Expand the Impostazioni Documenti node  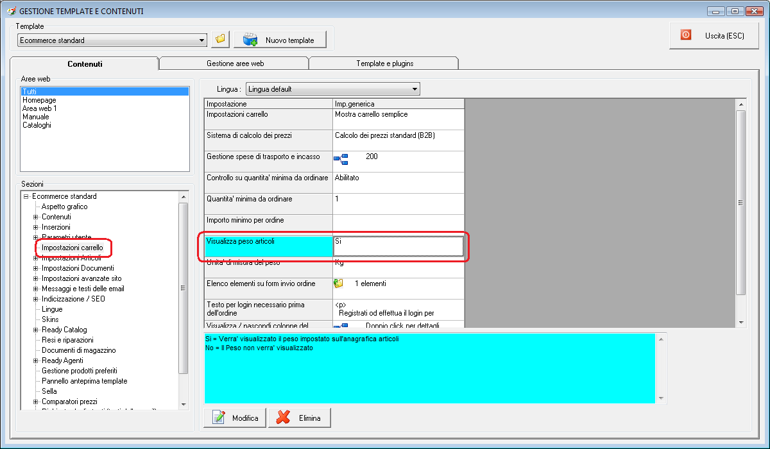(x=36, y=268)
